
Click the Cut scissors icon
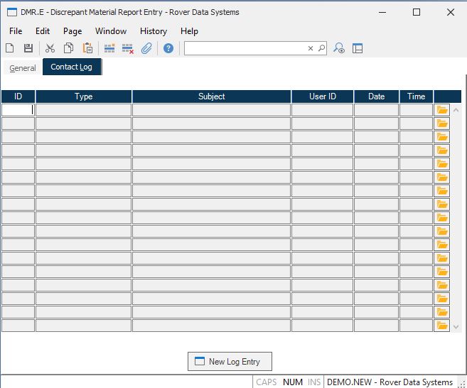pos(50,48)
